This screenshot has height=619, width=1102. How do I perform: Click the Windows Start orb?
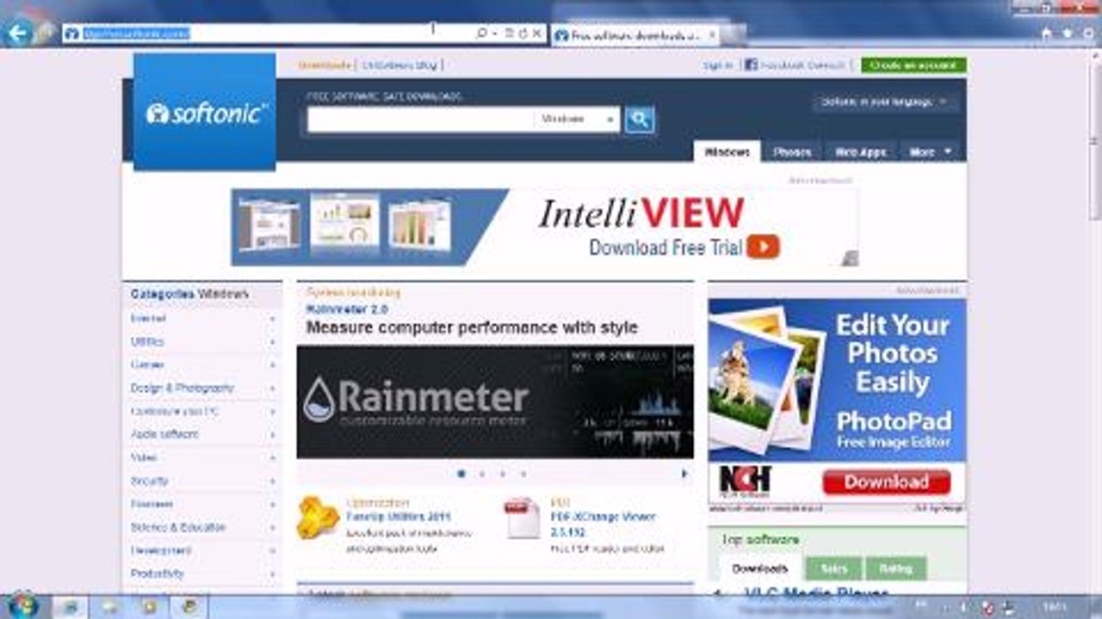tap(23, 605)
